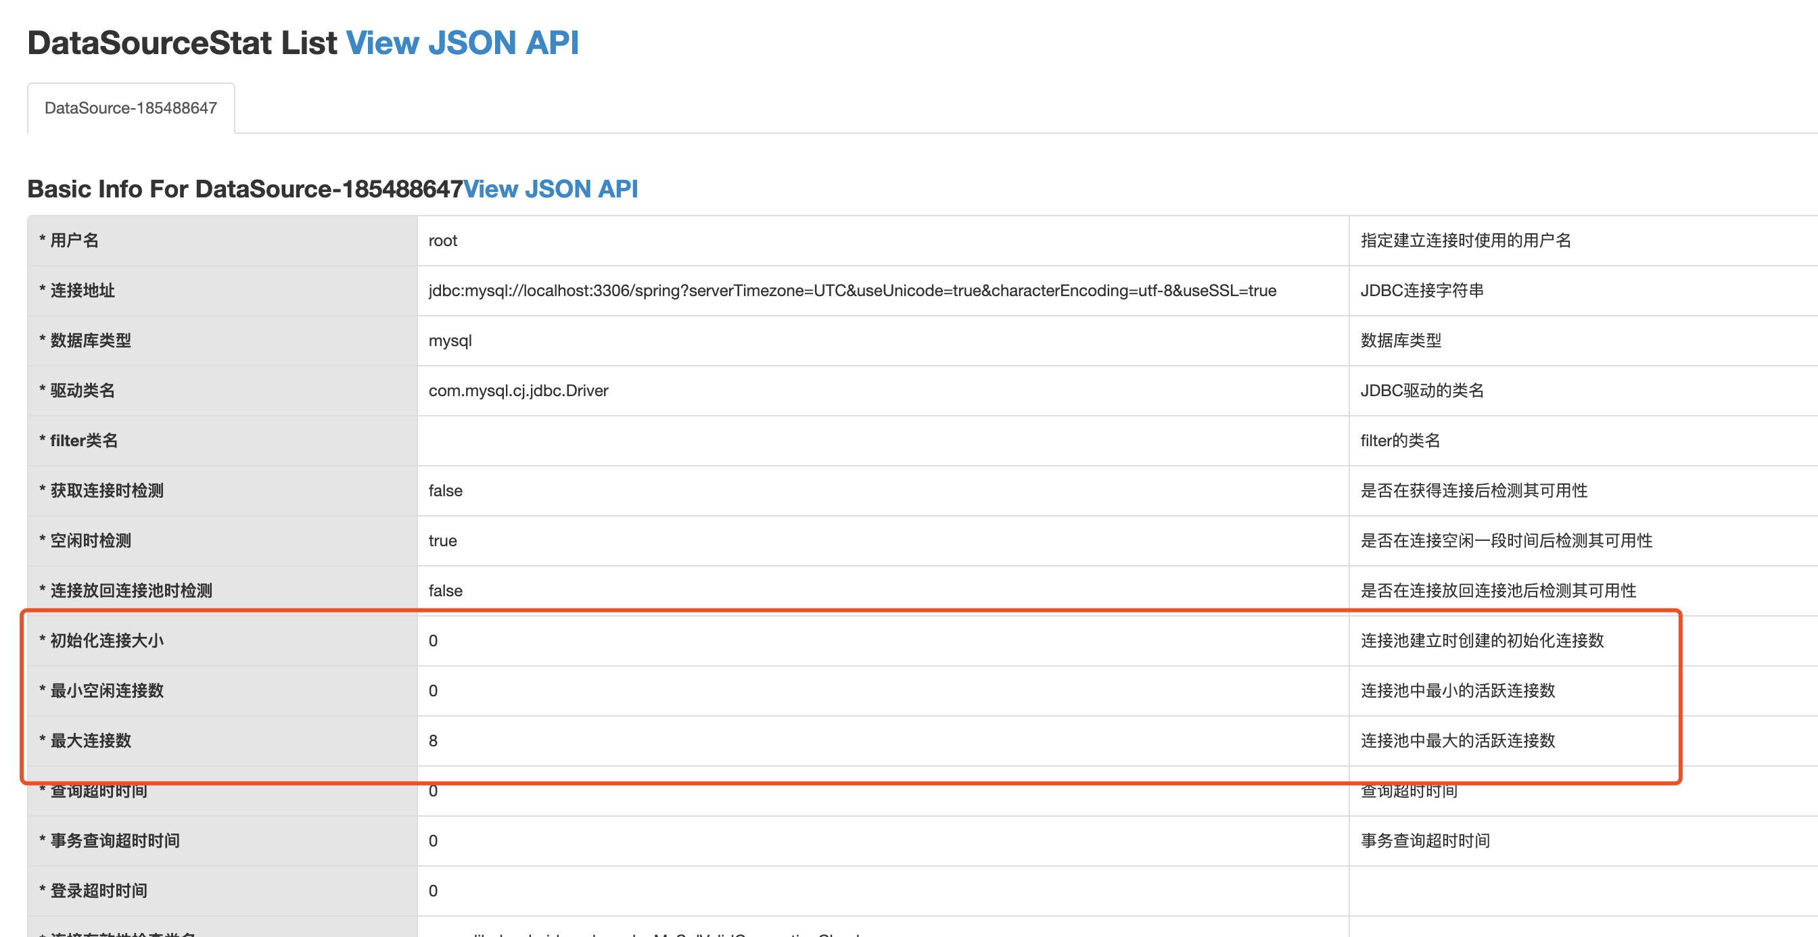Image resolution: width=1818 pixels, height=937 pixels.
Task: Click description filter的类名
Action: point(1400,441)
